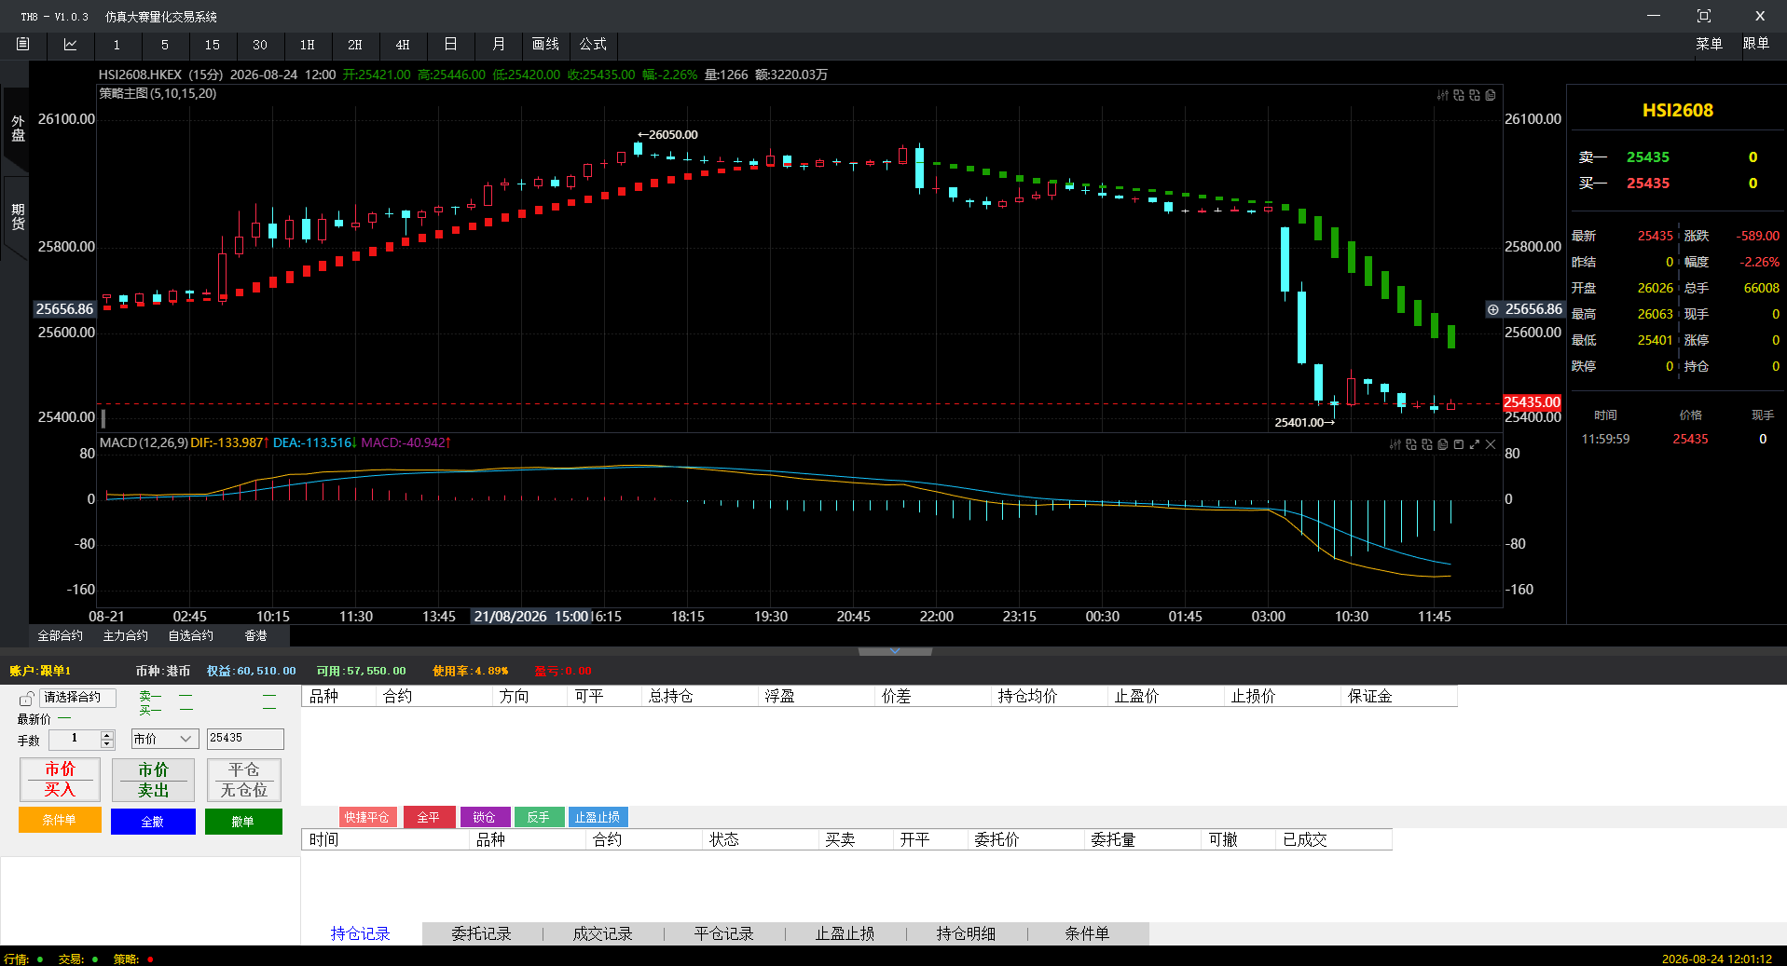This screenshot has height=966, width=1787.
Task: Click the 市价卖出 button
Action: pos(153,780)
